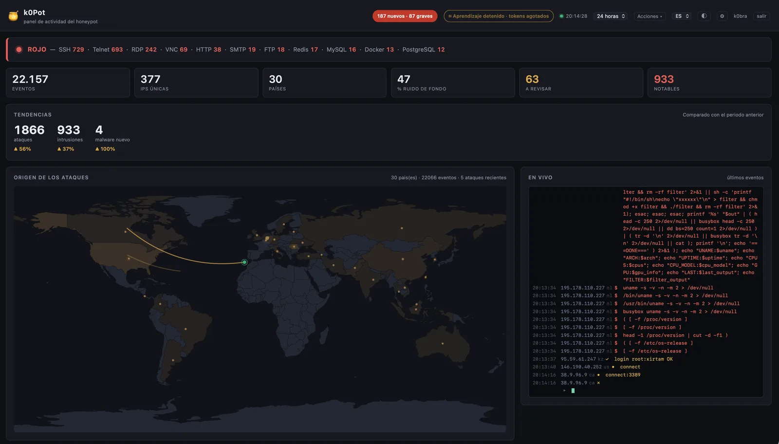Viewport: 779px width, 444px height.
Task: Toggle the dark/light theme icon
Action: (704, 16)
